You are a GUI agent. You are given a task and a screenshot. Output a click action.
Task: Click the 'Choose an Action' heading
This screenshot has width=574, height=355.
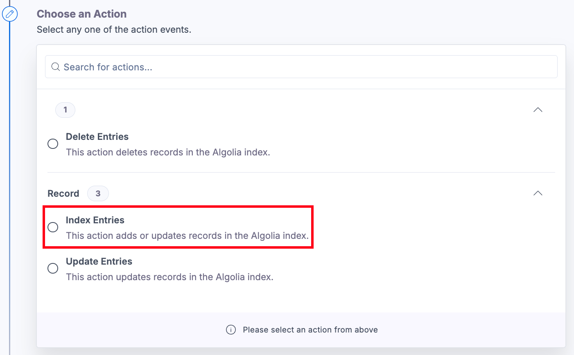coord(81,13)
